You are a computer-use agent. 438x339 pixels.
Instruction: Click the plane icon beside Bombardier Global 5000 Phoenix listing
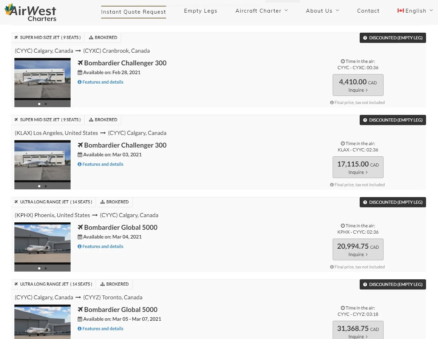[80, 227]
